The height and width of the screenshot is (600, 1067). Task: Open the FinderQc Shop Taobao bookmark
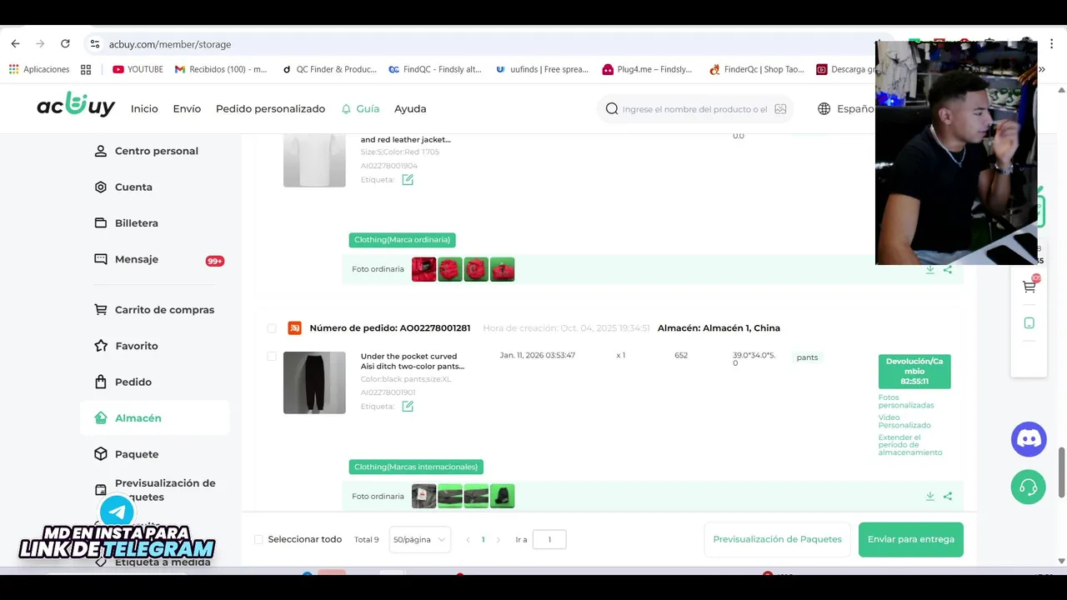757,69
